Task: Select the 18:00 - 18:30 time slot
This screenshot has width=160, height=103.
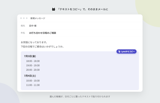Action: 33,61
